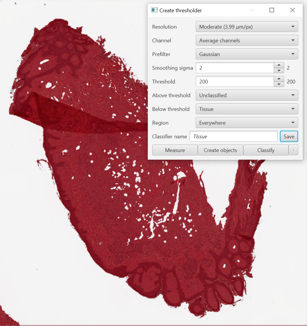The height and width of the screenshot is (326, 307).
Task: Increase Smoothing sigma with up arrow
Action: [279, 65]
